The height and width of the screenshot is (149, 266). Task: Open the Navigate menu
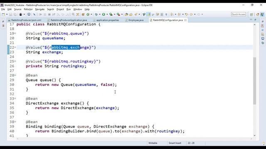pos(40,9)
